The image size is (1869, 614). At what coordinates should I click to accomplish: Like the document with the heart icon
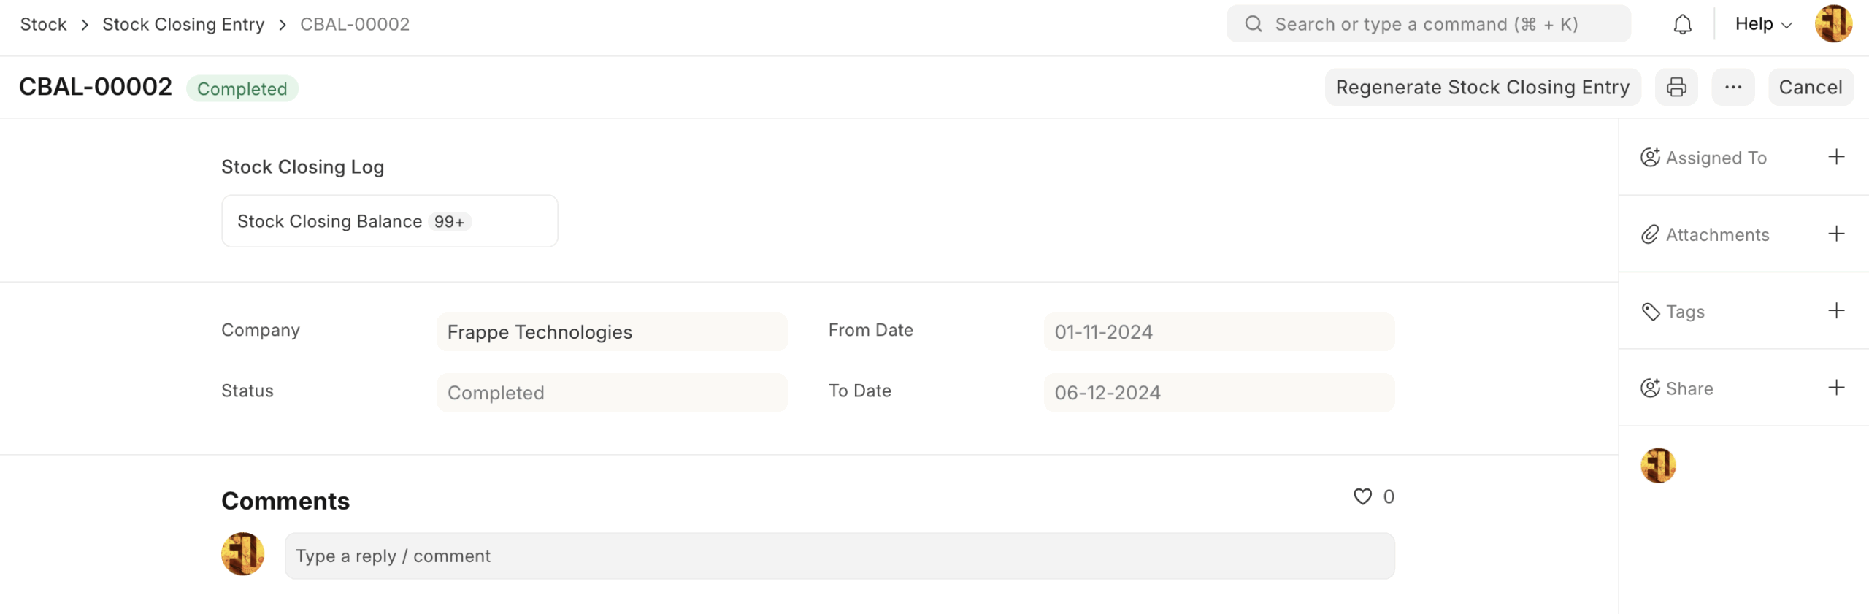pyautogui.click(x=1362, y=496)
